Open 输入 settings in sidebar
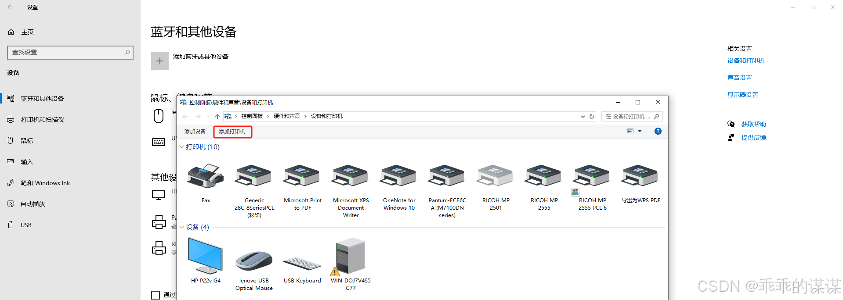This screenshot has width=843, height=300. pyautogui.click(x=70, y=162)
